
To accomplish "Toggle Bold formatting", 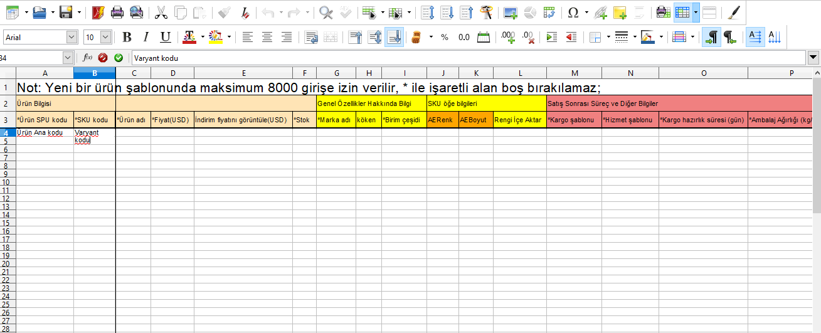I will tap(127, 37).
